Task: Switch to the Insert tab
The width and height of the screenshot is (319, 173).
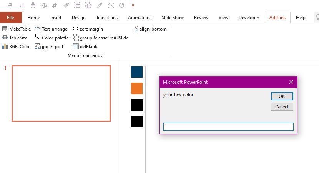Action: pyautogui.click(x=56, y=18)
